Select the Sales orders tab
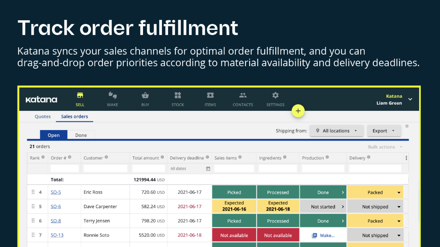 tap(75, 117)
